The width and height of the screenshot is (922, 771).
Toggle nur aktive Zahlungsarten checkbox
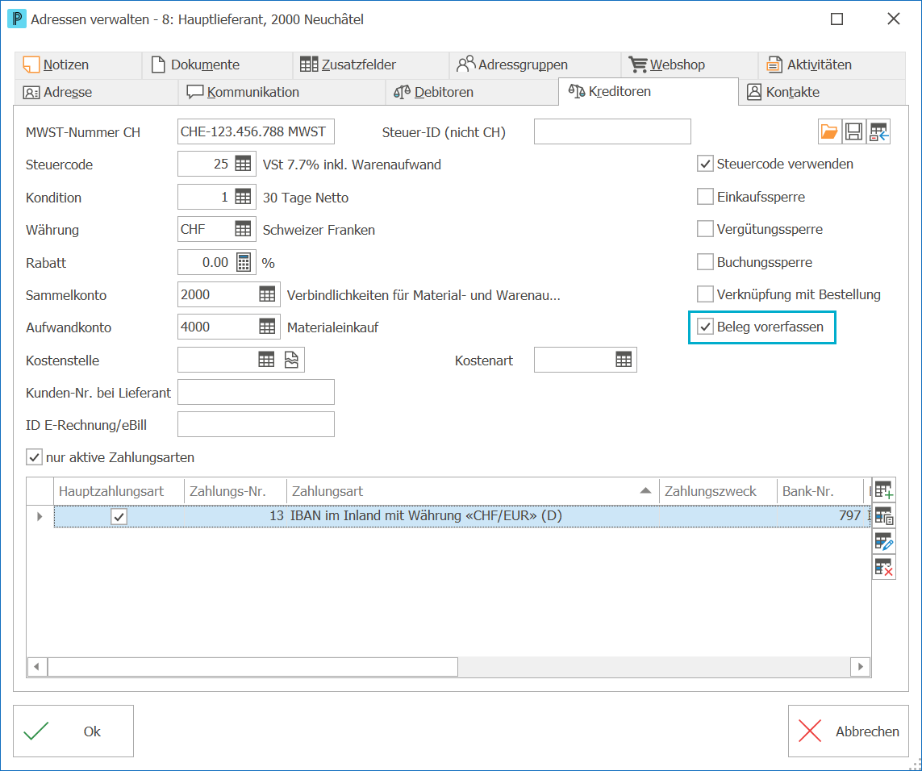34,457
